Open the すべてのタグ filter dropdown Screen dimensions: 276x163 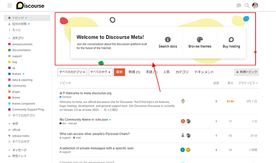pos(100,72)
